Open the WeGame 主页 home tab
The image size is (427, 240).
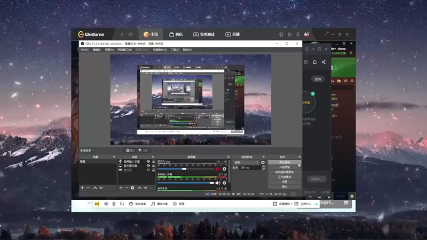click(x=151, y=34)
